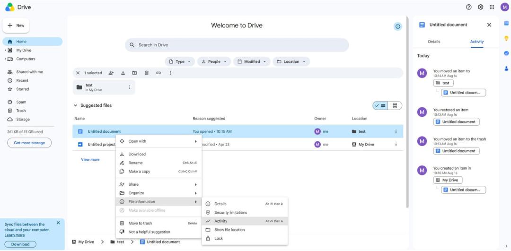
Task: Click the trash toolbar icon beside 1 selected
Action: (x=147, y=73)
